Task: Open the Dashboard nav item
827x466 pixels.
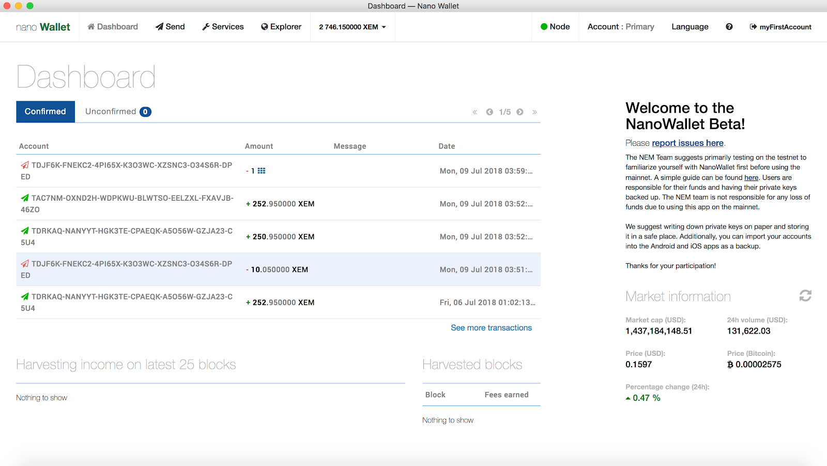Action: pos(113,27)
